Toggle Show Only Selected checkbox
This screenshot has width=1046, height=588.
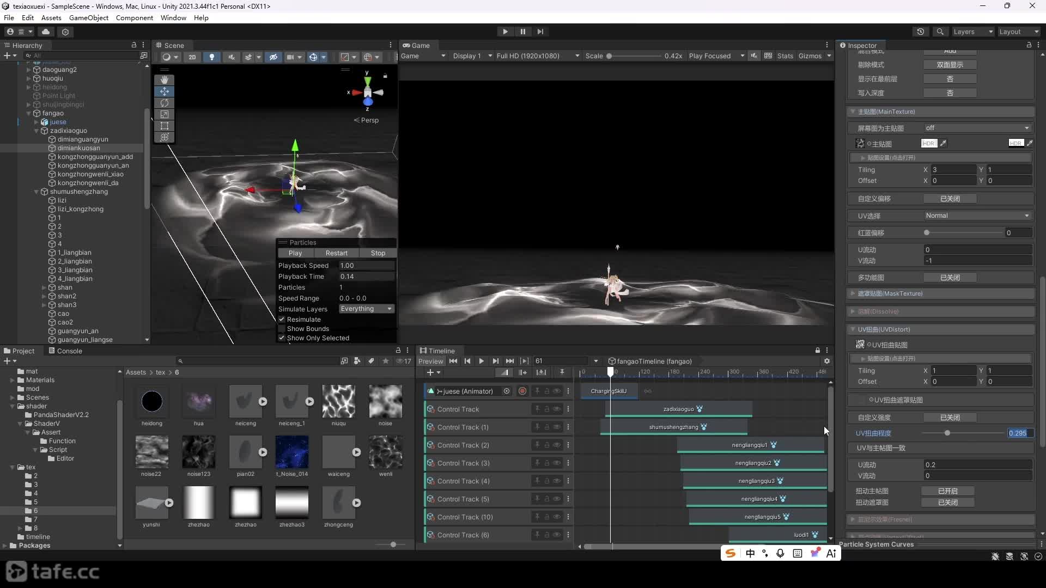click(x=282, y=338)
